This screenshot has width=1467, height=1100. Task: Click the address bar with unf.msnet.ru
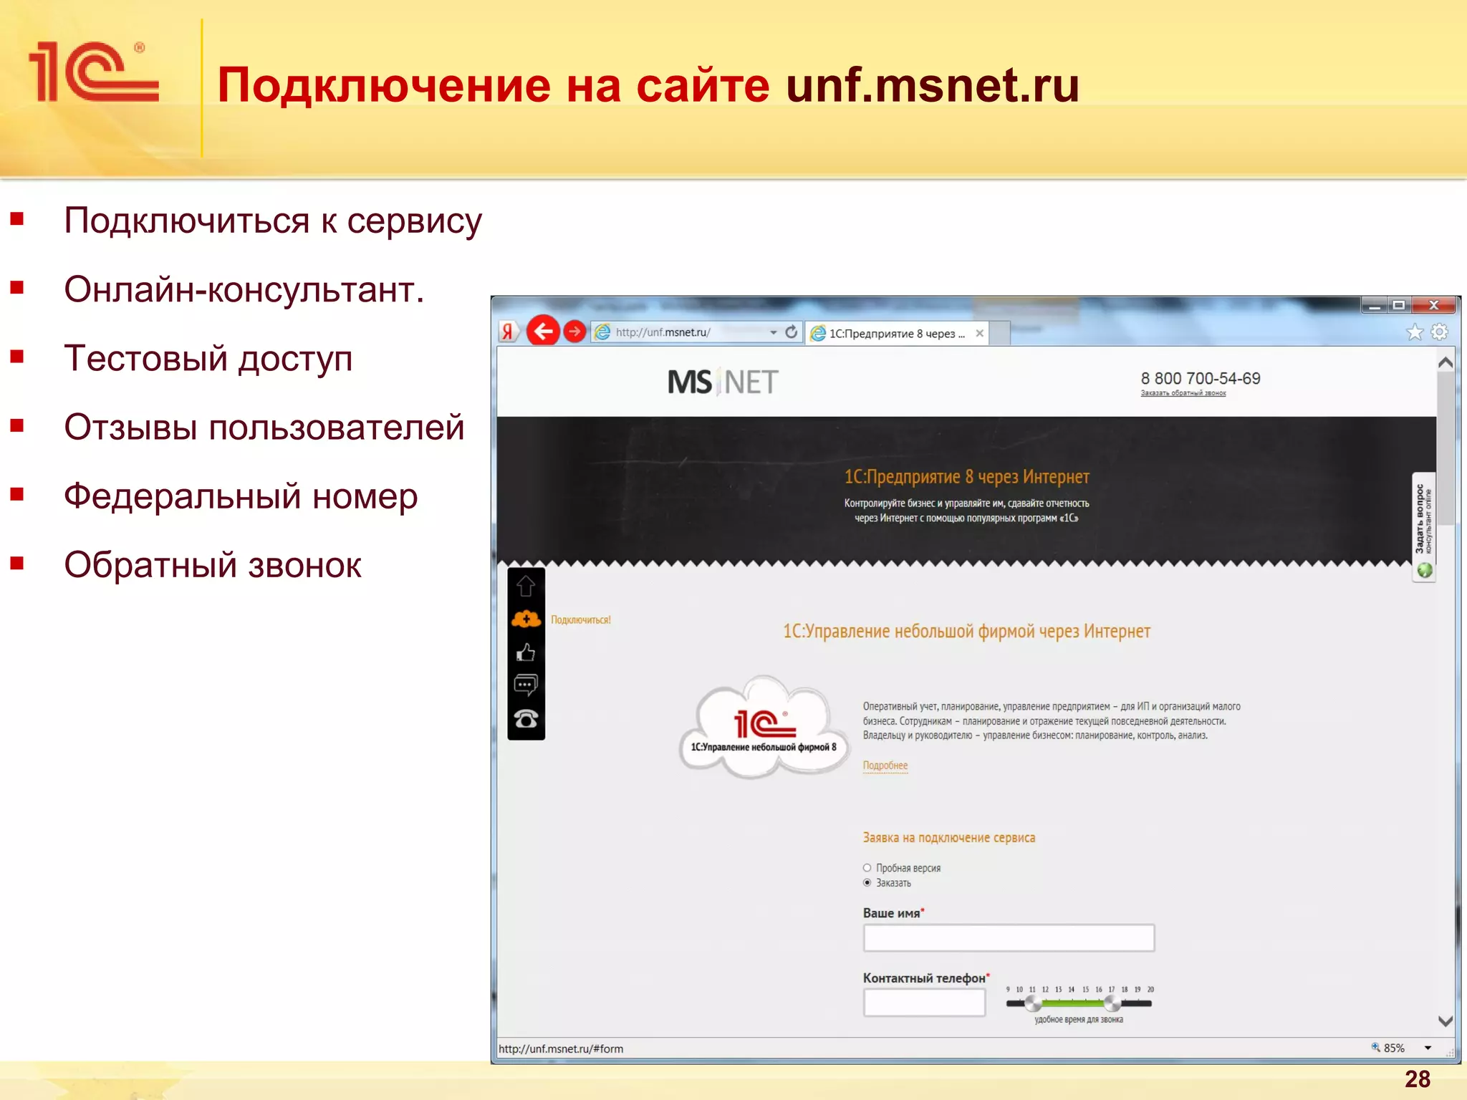(x=679, y=332)
